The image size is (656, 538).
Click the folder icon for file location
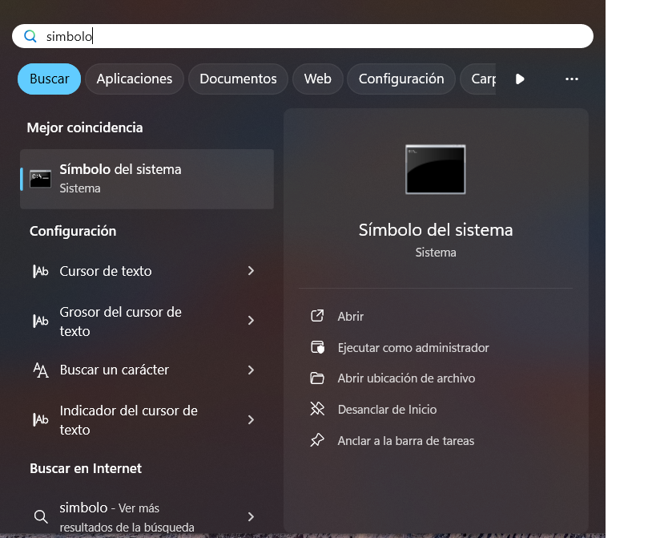(x=317, y=378)
